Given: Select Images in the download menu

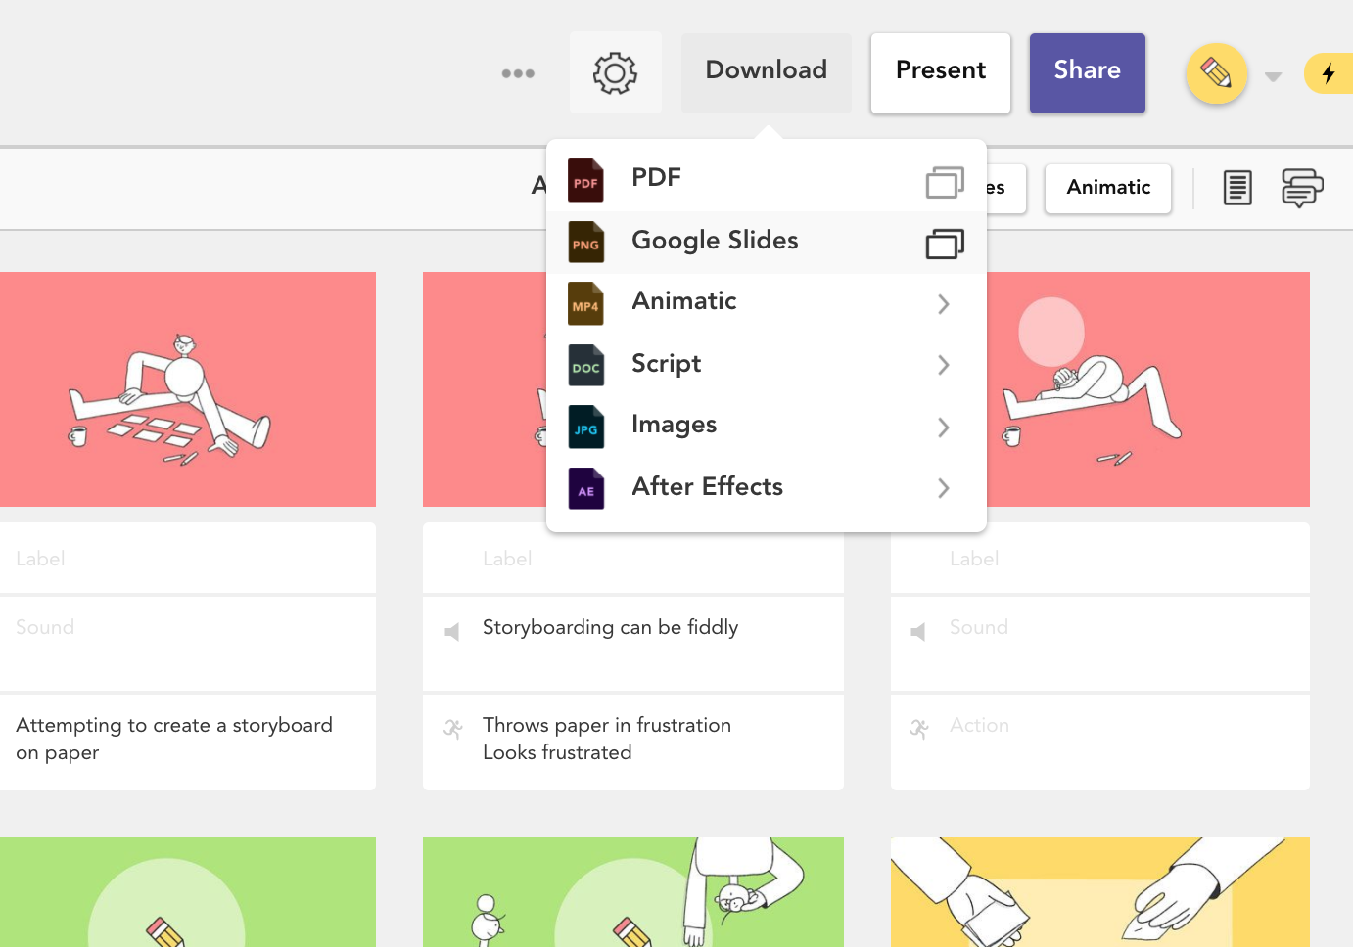Looking at the screenshot, I should [674, 425].
